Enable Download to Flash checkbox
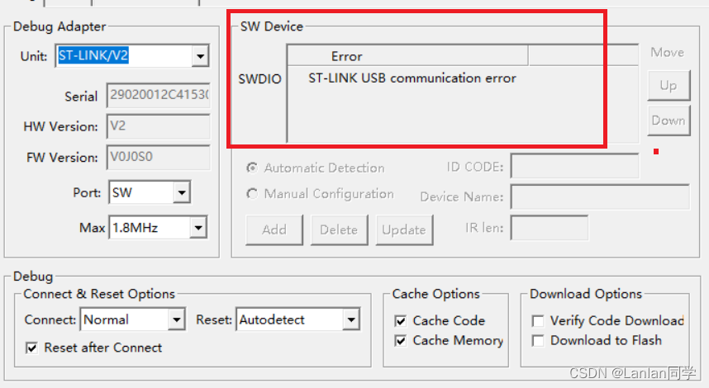Screen dimensions: 709x388 pyautogui.click(x=538, y=341)
